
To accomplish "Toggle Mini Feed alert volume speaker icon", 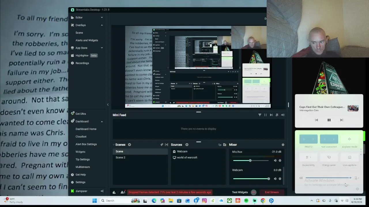I will click(283, 115).
